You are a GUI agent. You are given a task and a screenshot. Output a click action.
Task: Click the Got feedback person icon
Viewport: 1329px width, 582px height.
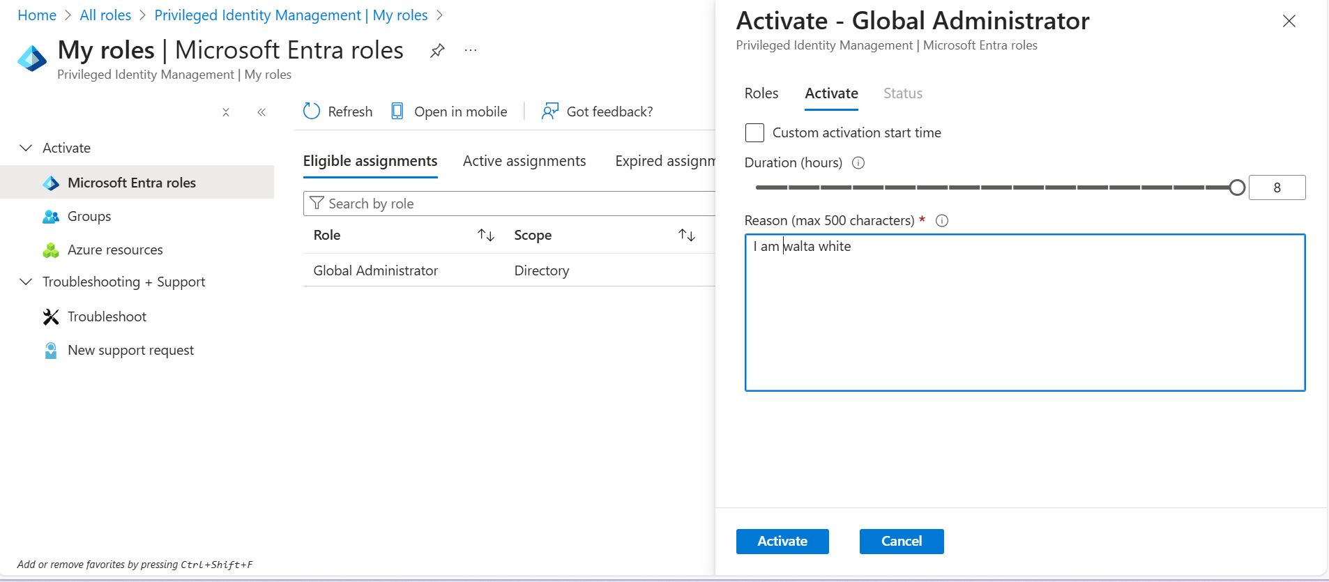[x=550, y=112]
